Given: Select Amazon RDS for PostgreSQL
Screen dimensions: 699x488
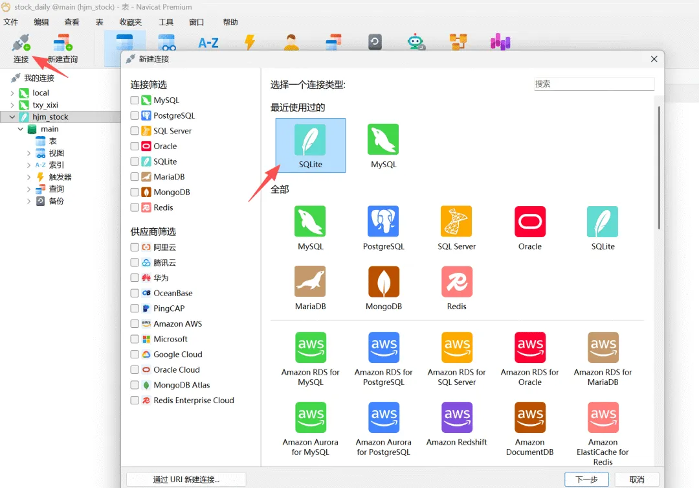Looking at the screenshot, I should 383,359.
